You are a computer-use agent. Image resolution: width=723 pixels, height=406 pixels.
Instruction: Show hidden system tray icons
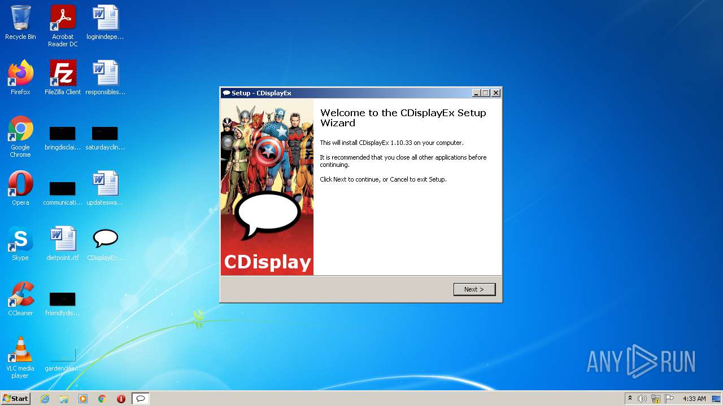coord(630,399)
